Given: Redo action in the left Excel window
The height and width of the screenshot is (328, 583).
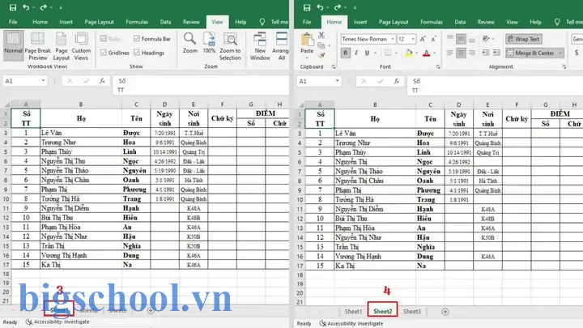Looking at the screenshot, I should tap(43, 7).
